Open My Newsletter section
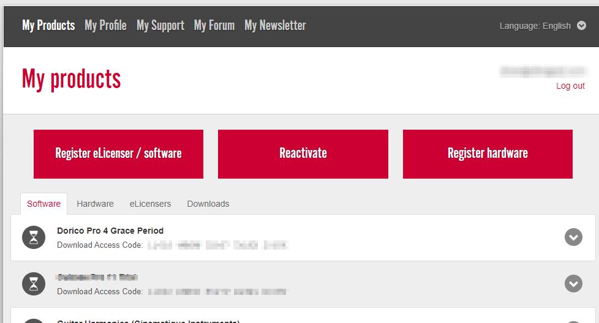Viewport: 599px width, 323px height. pyautogui.click(x=275, y=26)
